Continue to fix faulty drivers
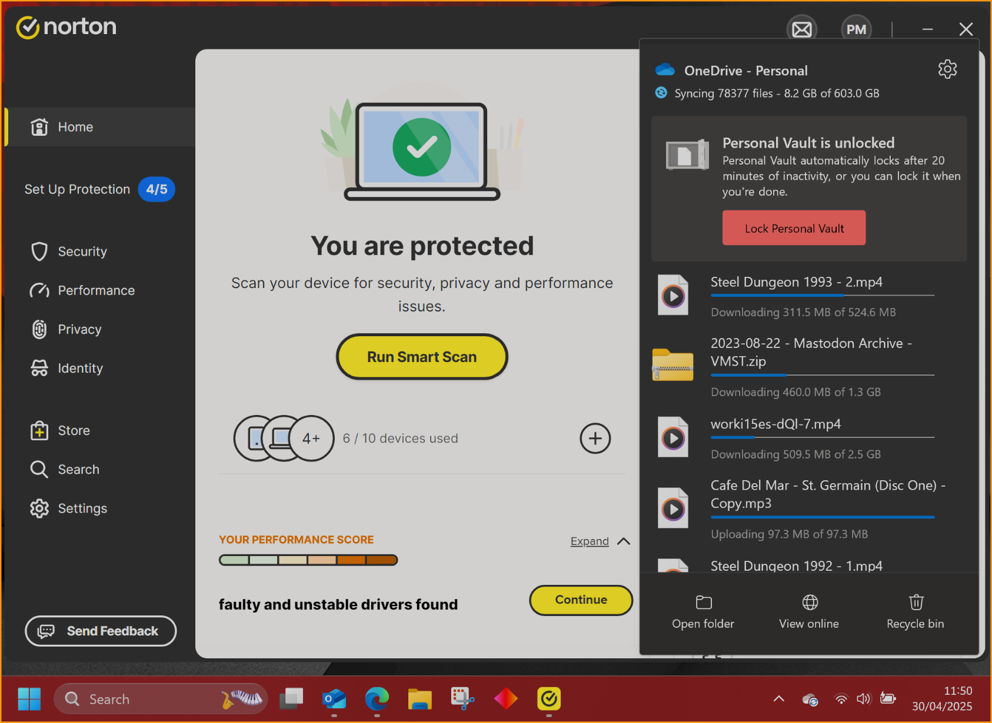Viewport: 992px width, 723px height. click(581, 600)
